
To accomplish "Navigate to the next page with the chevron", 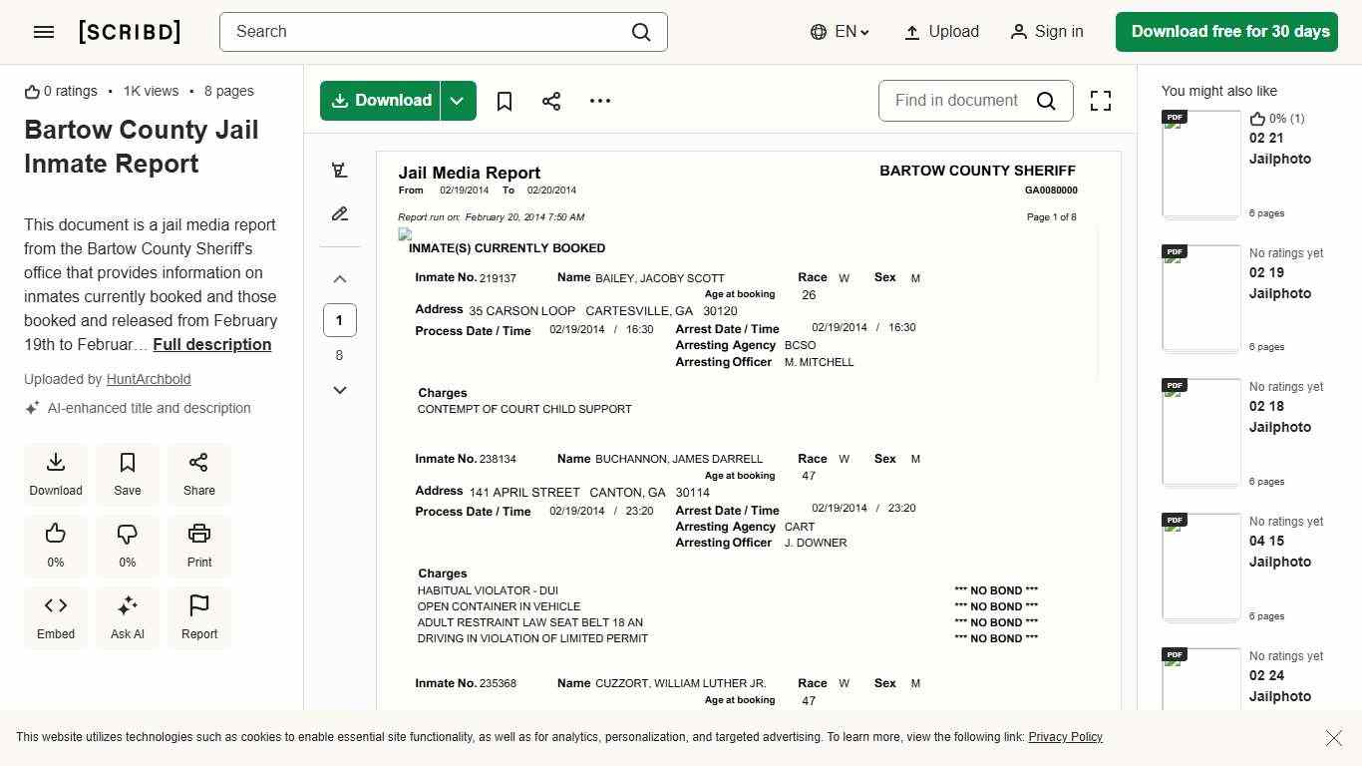I will tap(339, 390).
